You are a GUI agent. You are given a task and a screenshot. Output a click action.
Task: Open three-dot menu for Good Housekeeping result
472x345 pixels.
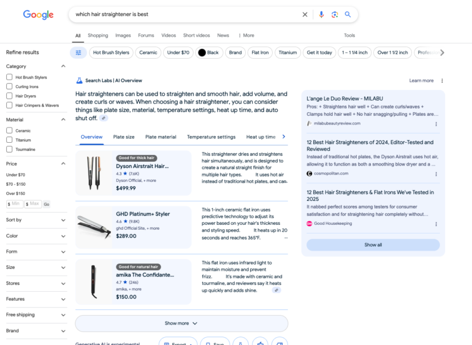click(x=436, y=224)
